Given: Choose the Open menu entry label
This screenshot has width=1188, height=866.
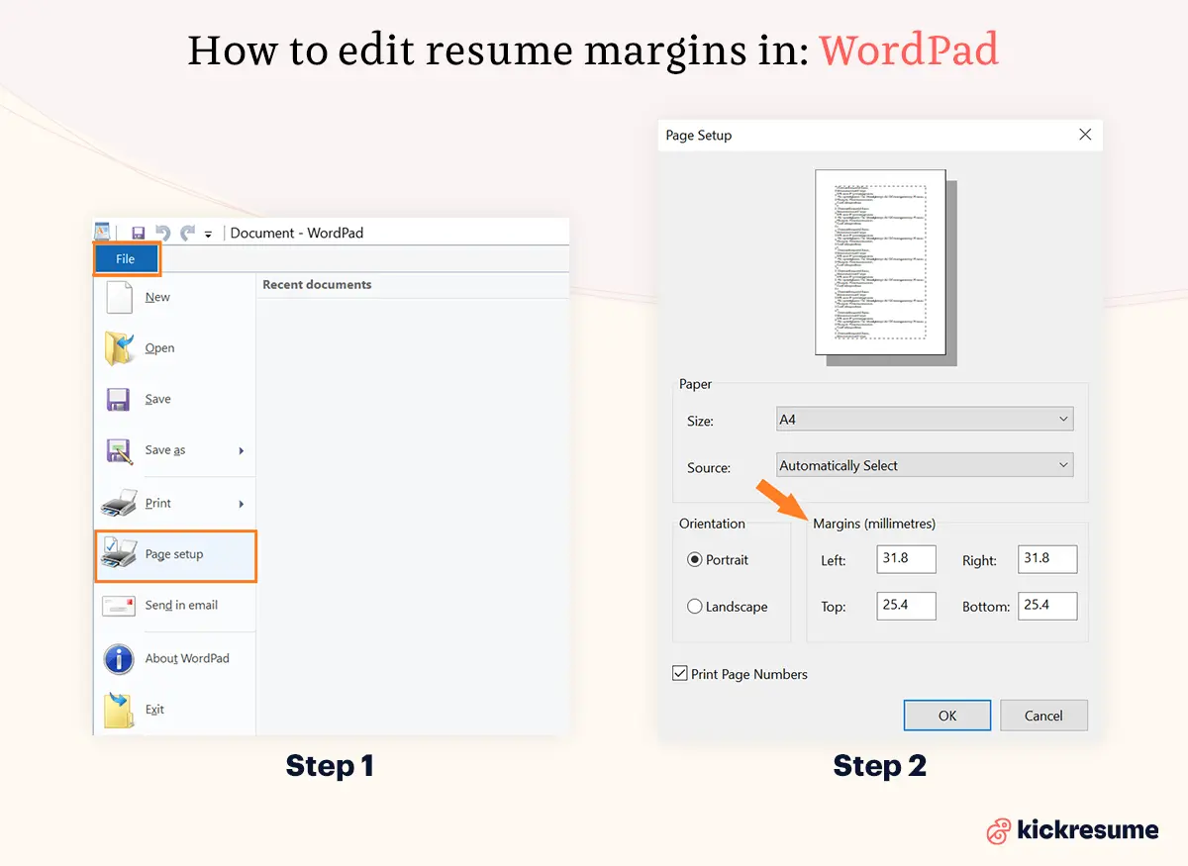Looking at the screenshot, I should coord(159,348).
